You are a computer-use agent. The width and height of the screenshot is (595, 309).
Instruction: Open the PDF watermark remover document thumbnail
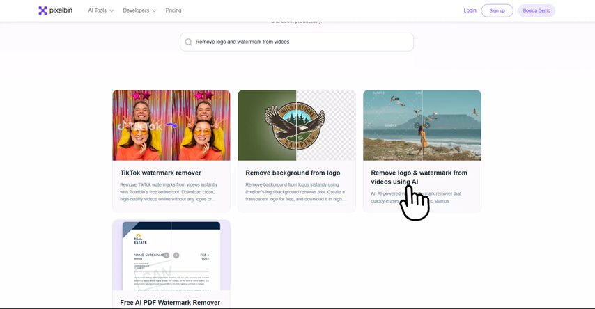click(171, 255)
